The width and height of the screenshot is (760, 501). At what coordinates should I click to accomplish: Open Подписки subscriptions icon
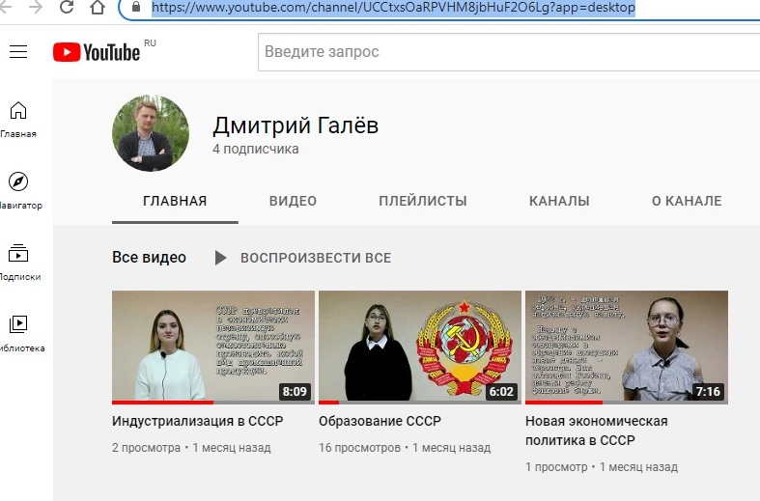[17, 254]
